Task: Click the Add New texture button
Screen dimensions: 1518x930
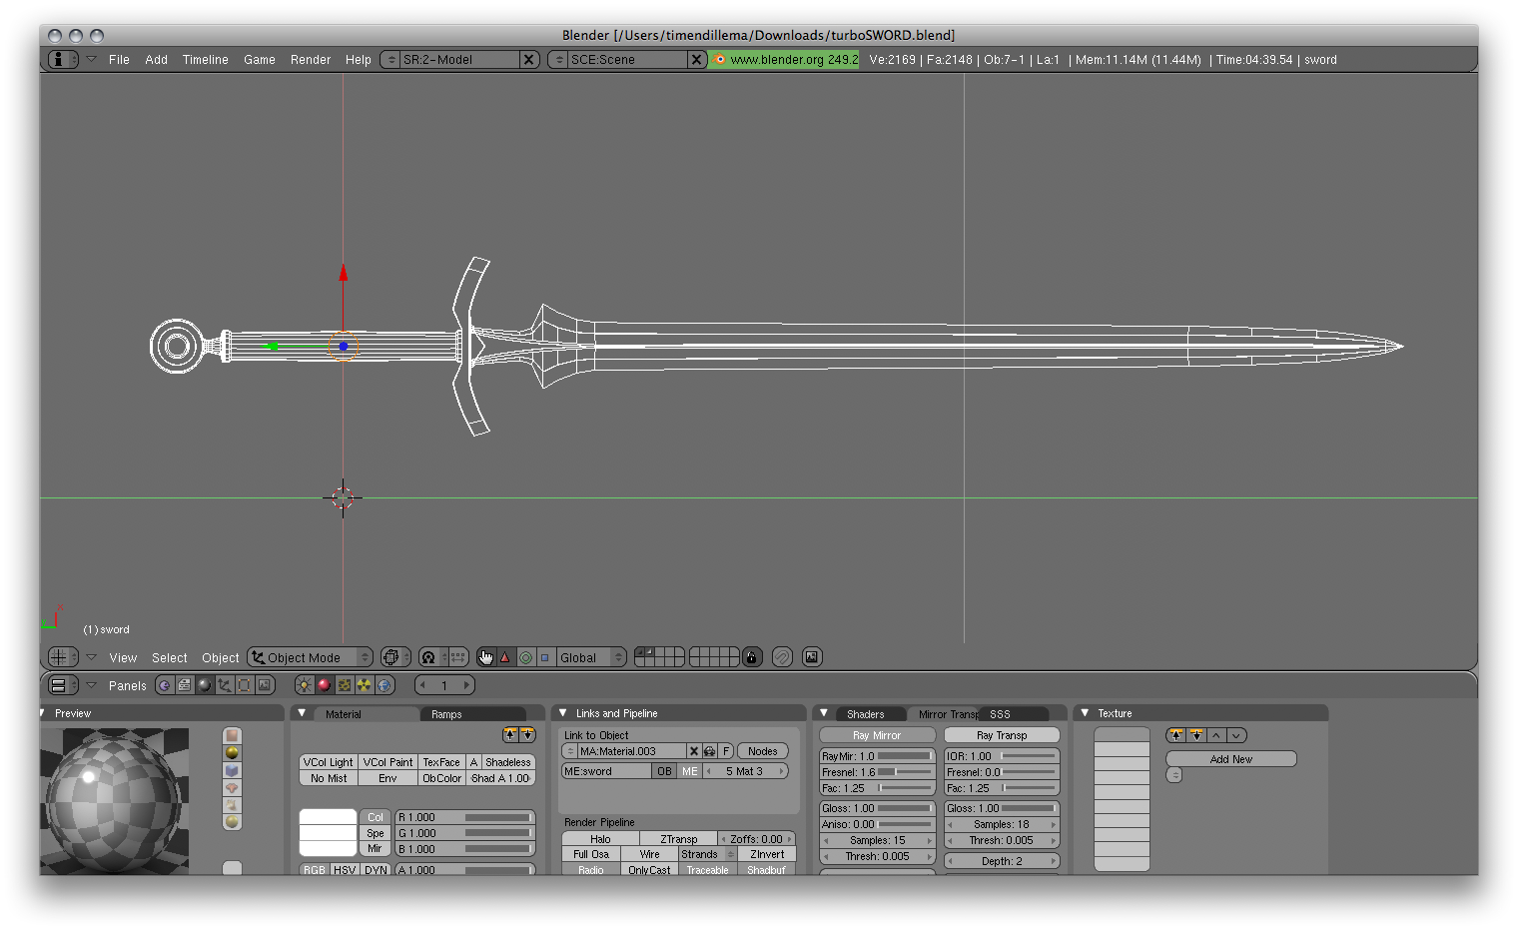Action: click(x=1230, y=758)
